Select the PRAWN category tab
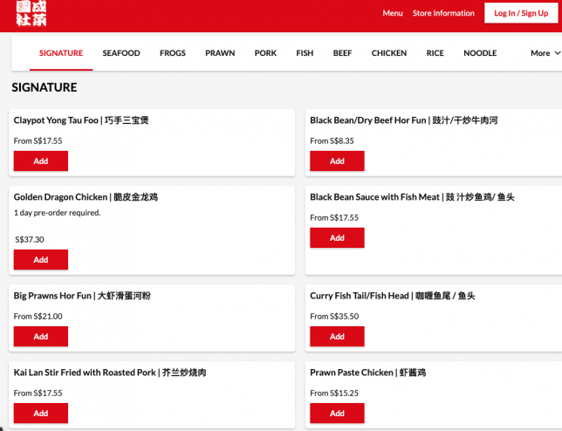The height and width of the screenshot is (431, 562). click(x=220, y=53)
